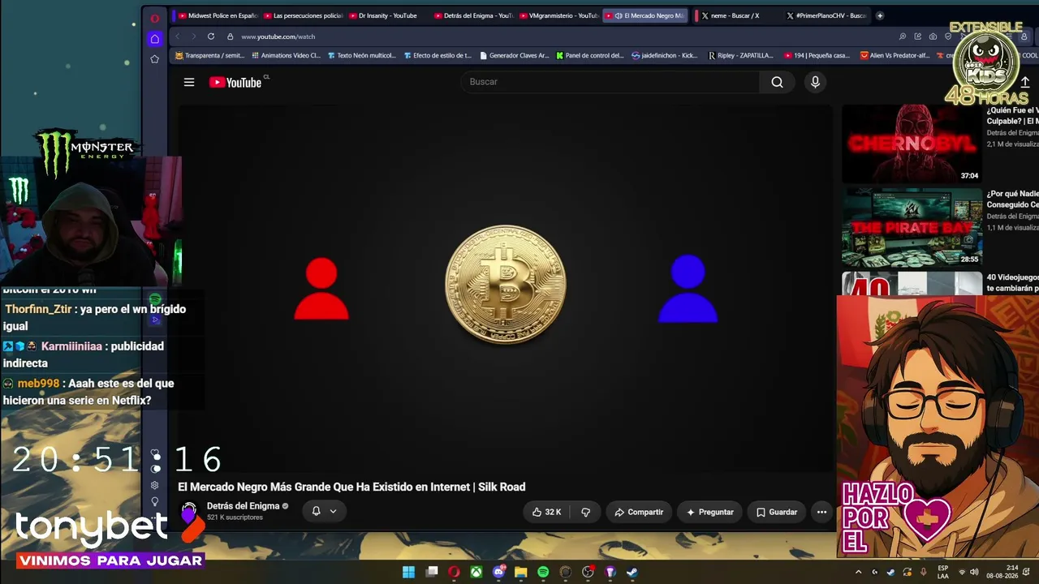The width and height of the screenshot is (1039, 584).
Task: Start voice search with the microphone icon
Action: coord(815,82)
